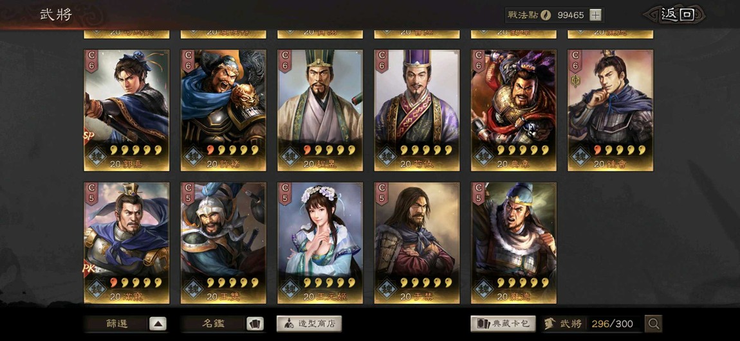Select the 荀攸 general card
Viewport: 740px width, 341px height.
417,110
